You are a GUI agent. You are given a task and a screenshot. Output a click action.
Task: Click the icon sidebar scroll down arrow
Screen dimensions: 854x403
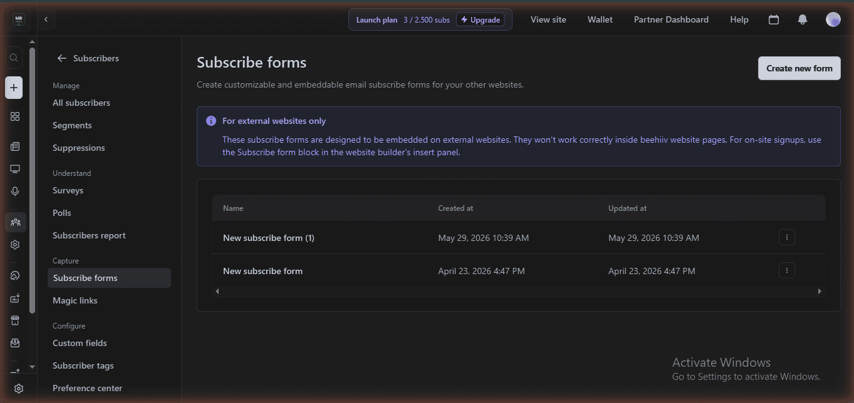[x=33, y=367]
